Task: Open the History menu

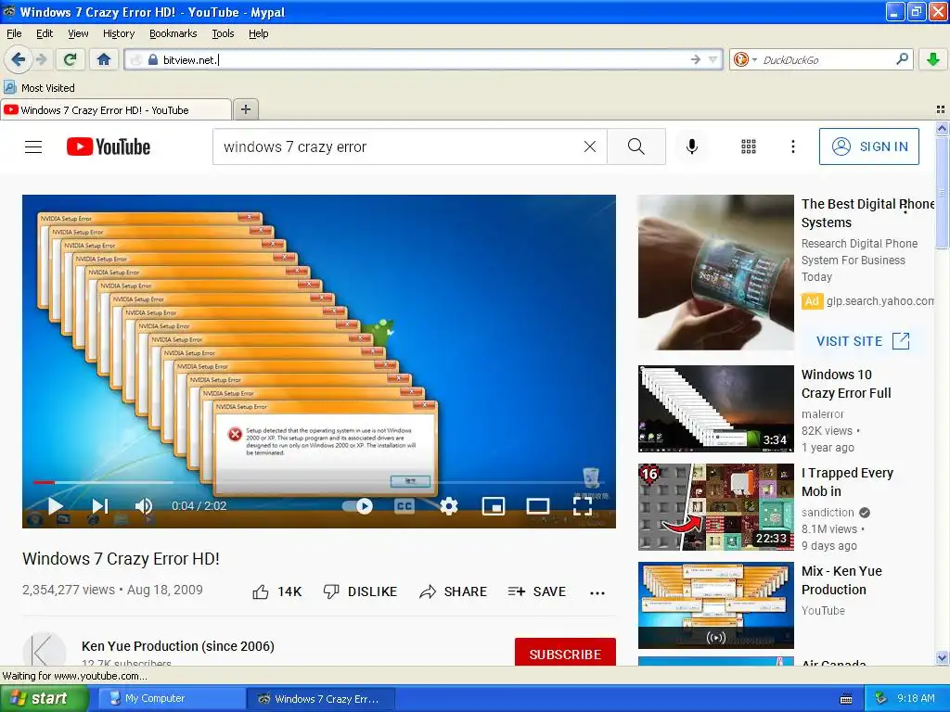Action: pyautogui.click(x=119, y=33)
